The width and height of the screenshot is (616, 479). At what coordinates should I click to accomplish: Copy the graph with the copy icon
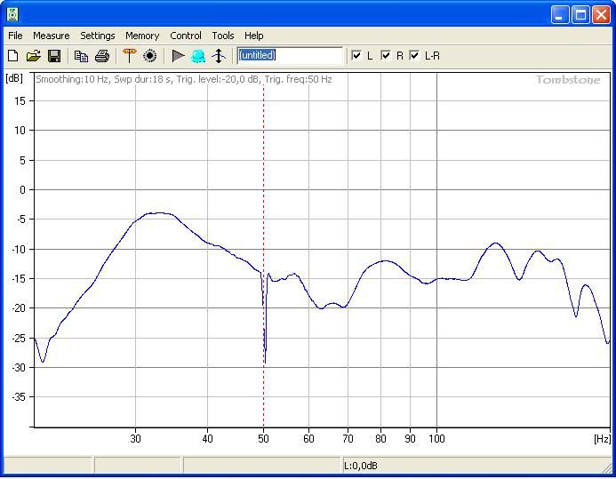coord(81,56)
